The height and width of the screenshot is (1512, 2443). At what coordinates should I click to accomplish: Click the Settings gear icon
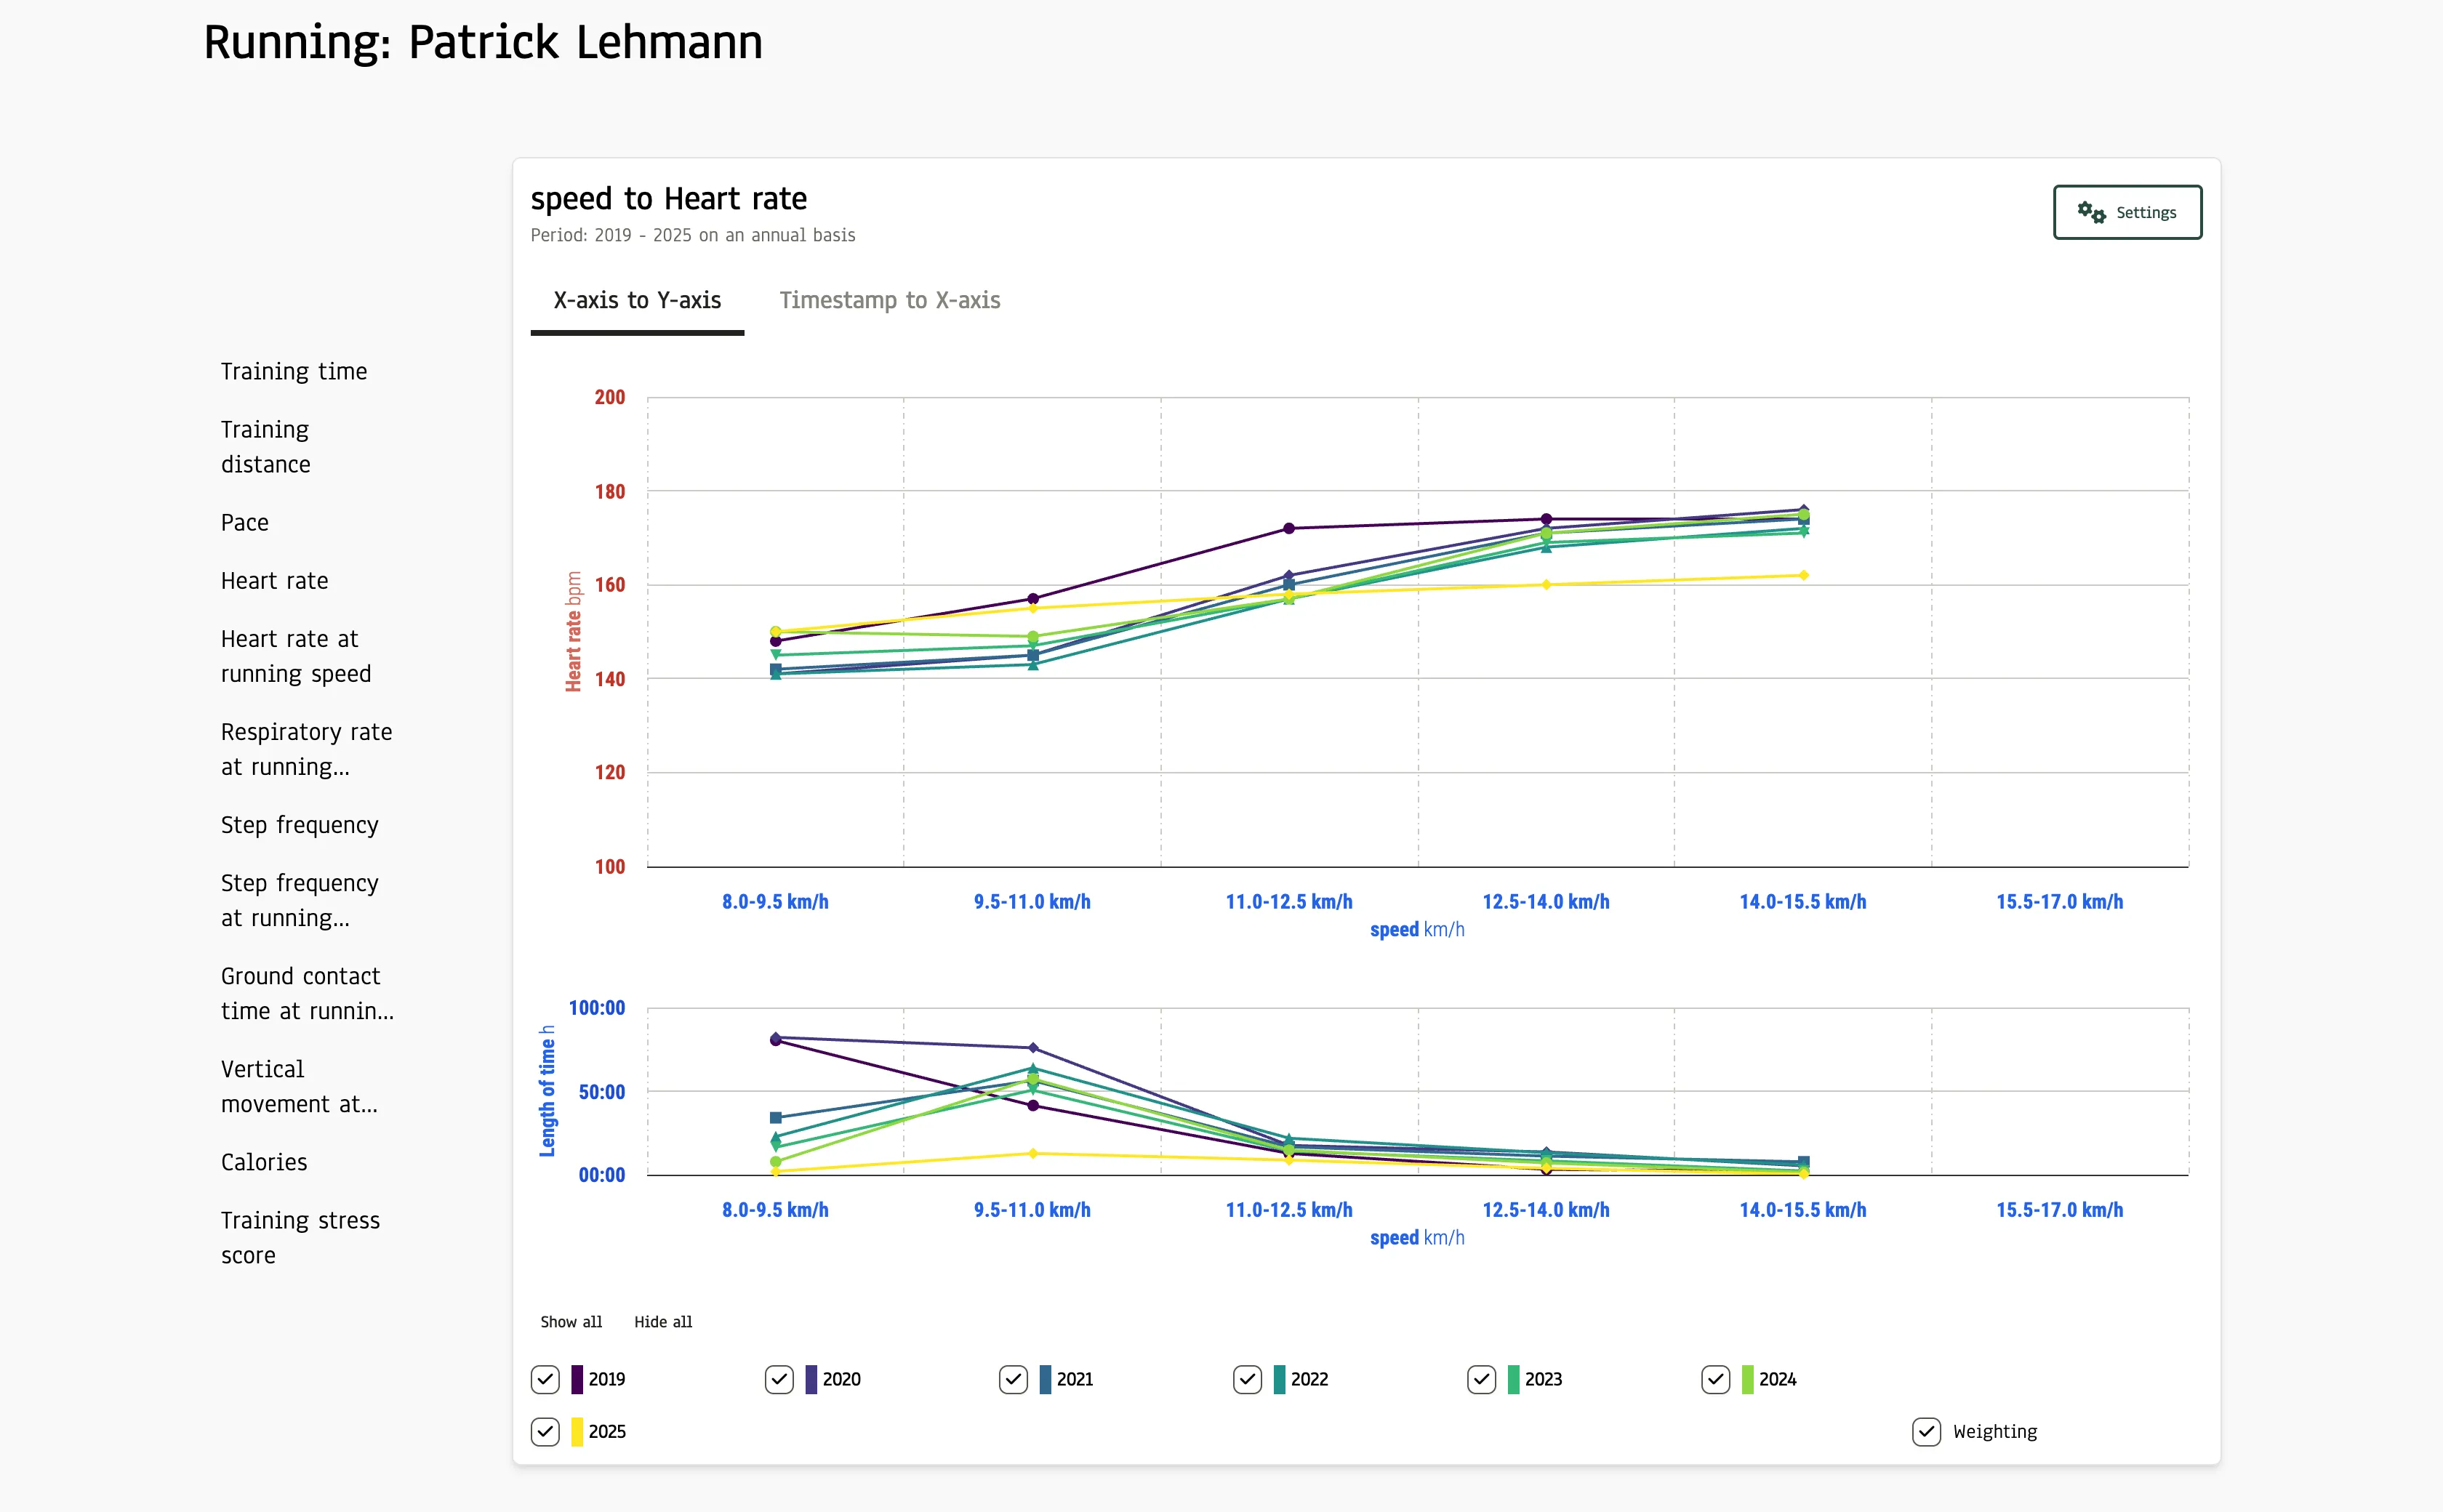point(2091,212)
